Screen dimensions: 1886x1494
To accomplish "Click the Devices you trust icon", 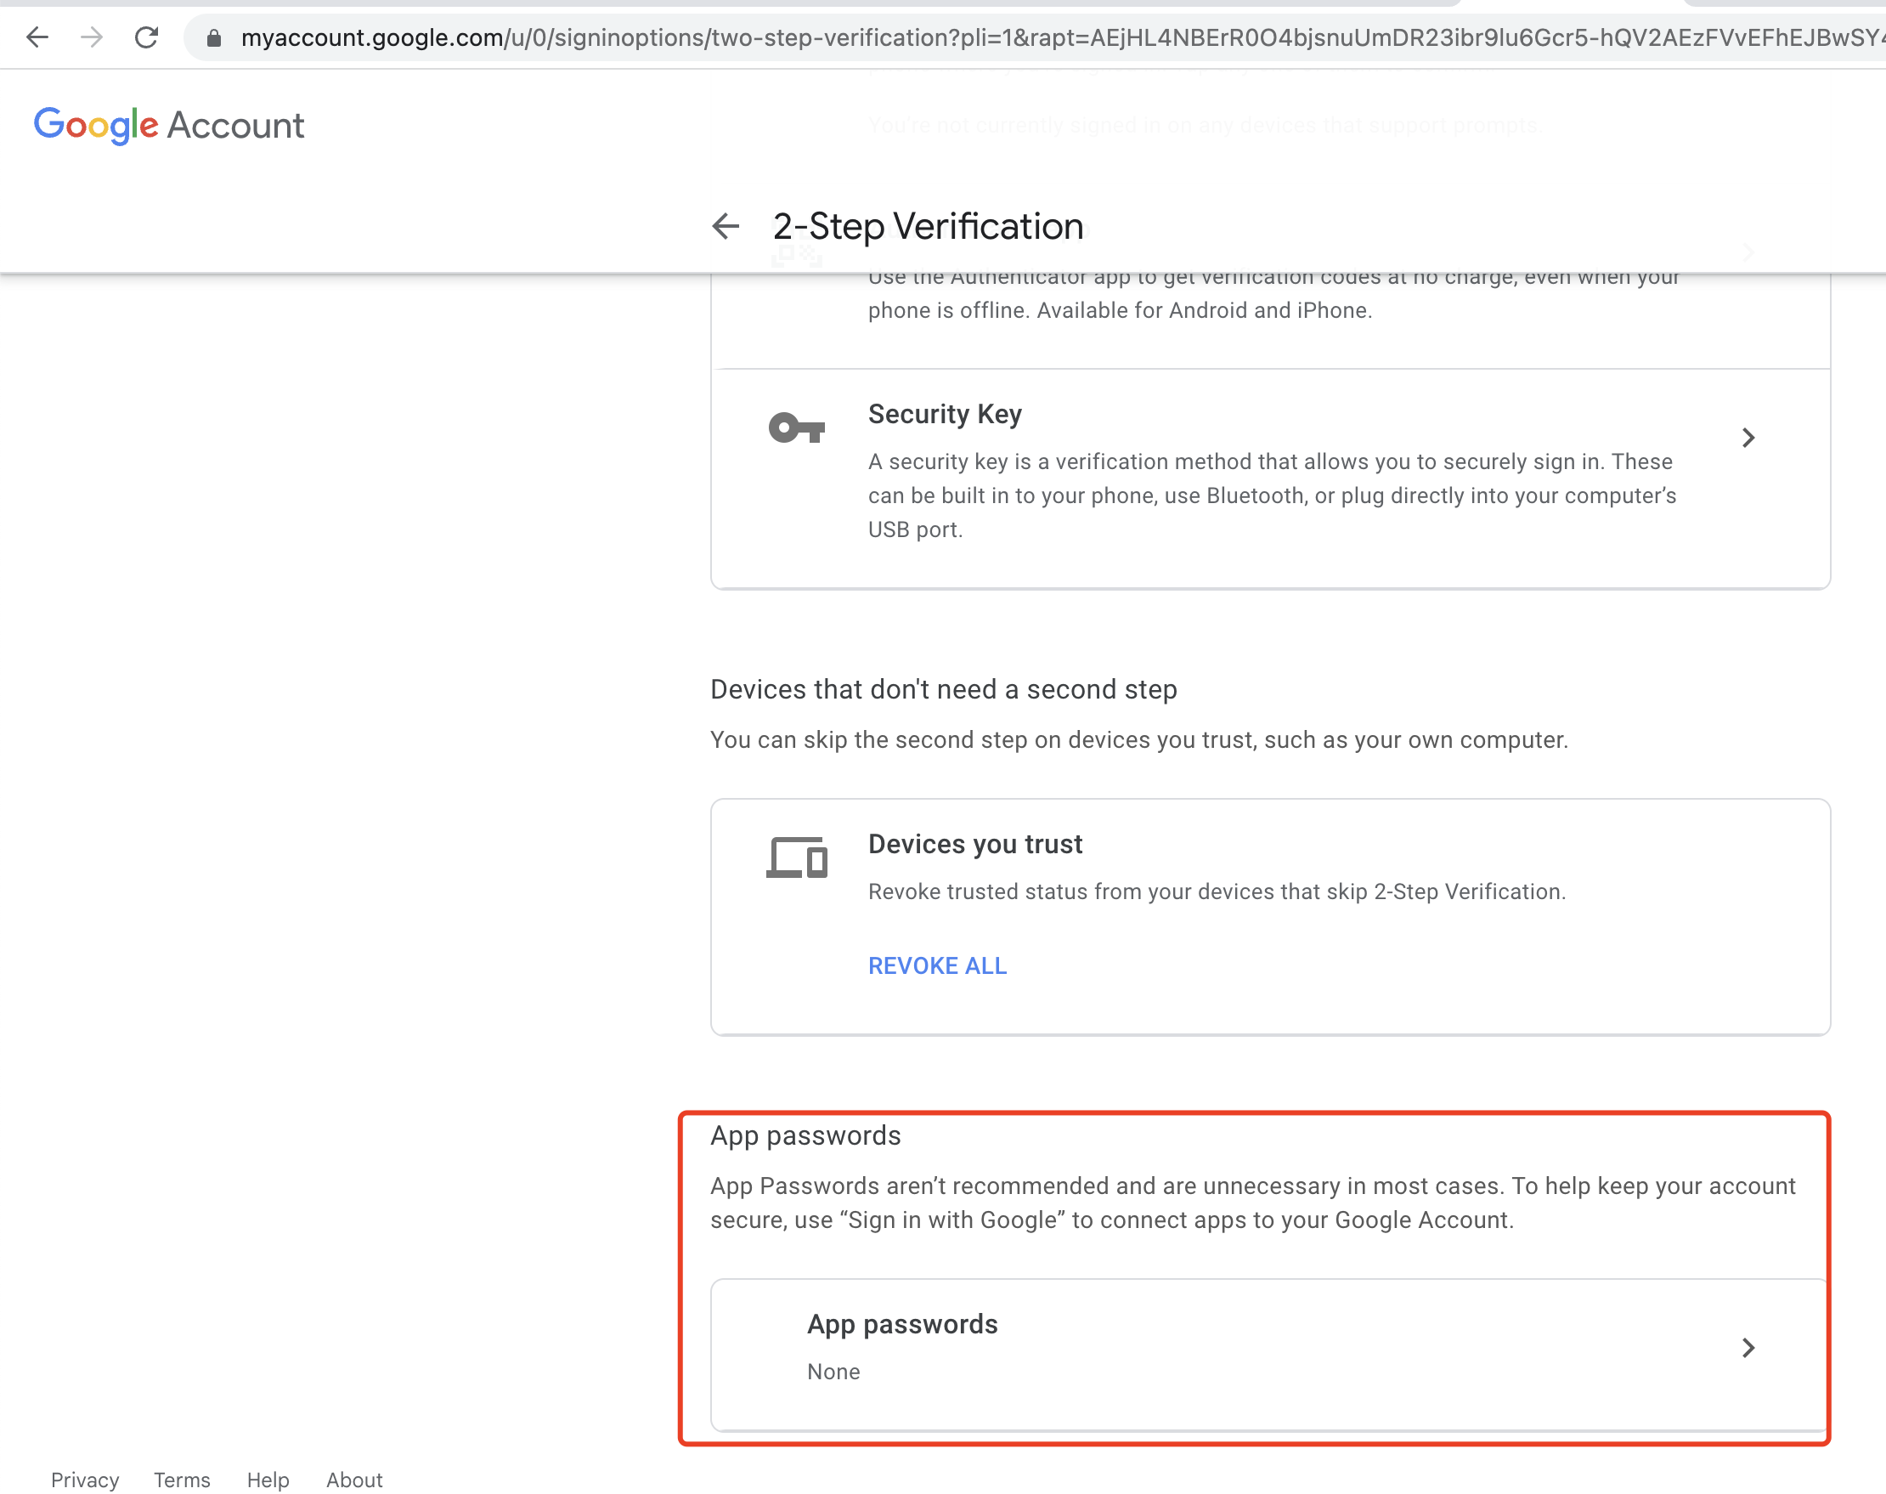I will [x=797, y=857].
